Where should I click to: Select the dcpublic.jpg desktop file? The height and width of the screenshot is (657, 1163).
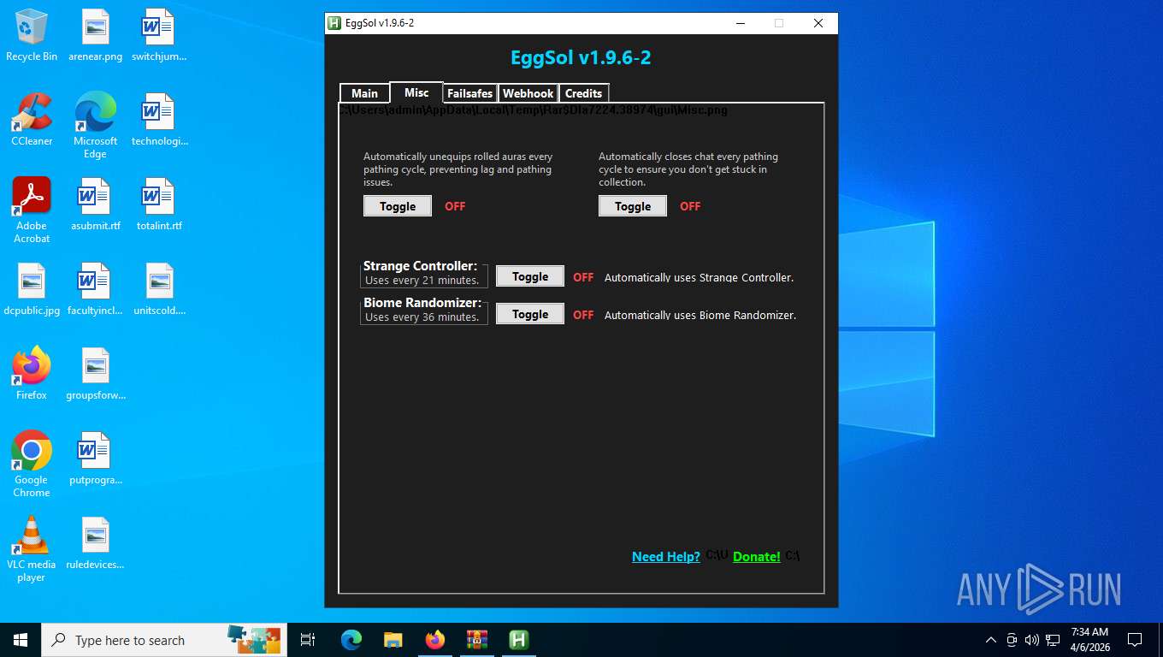(32, 289)
